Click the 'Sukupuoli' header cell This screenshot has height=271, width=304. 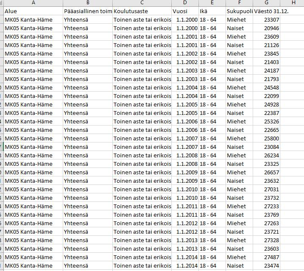click(x=239, y=11)
